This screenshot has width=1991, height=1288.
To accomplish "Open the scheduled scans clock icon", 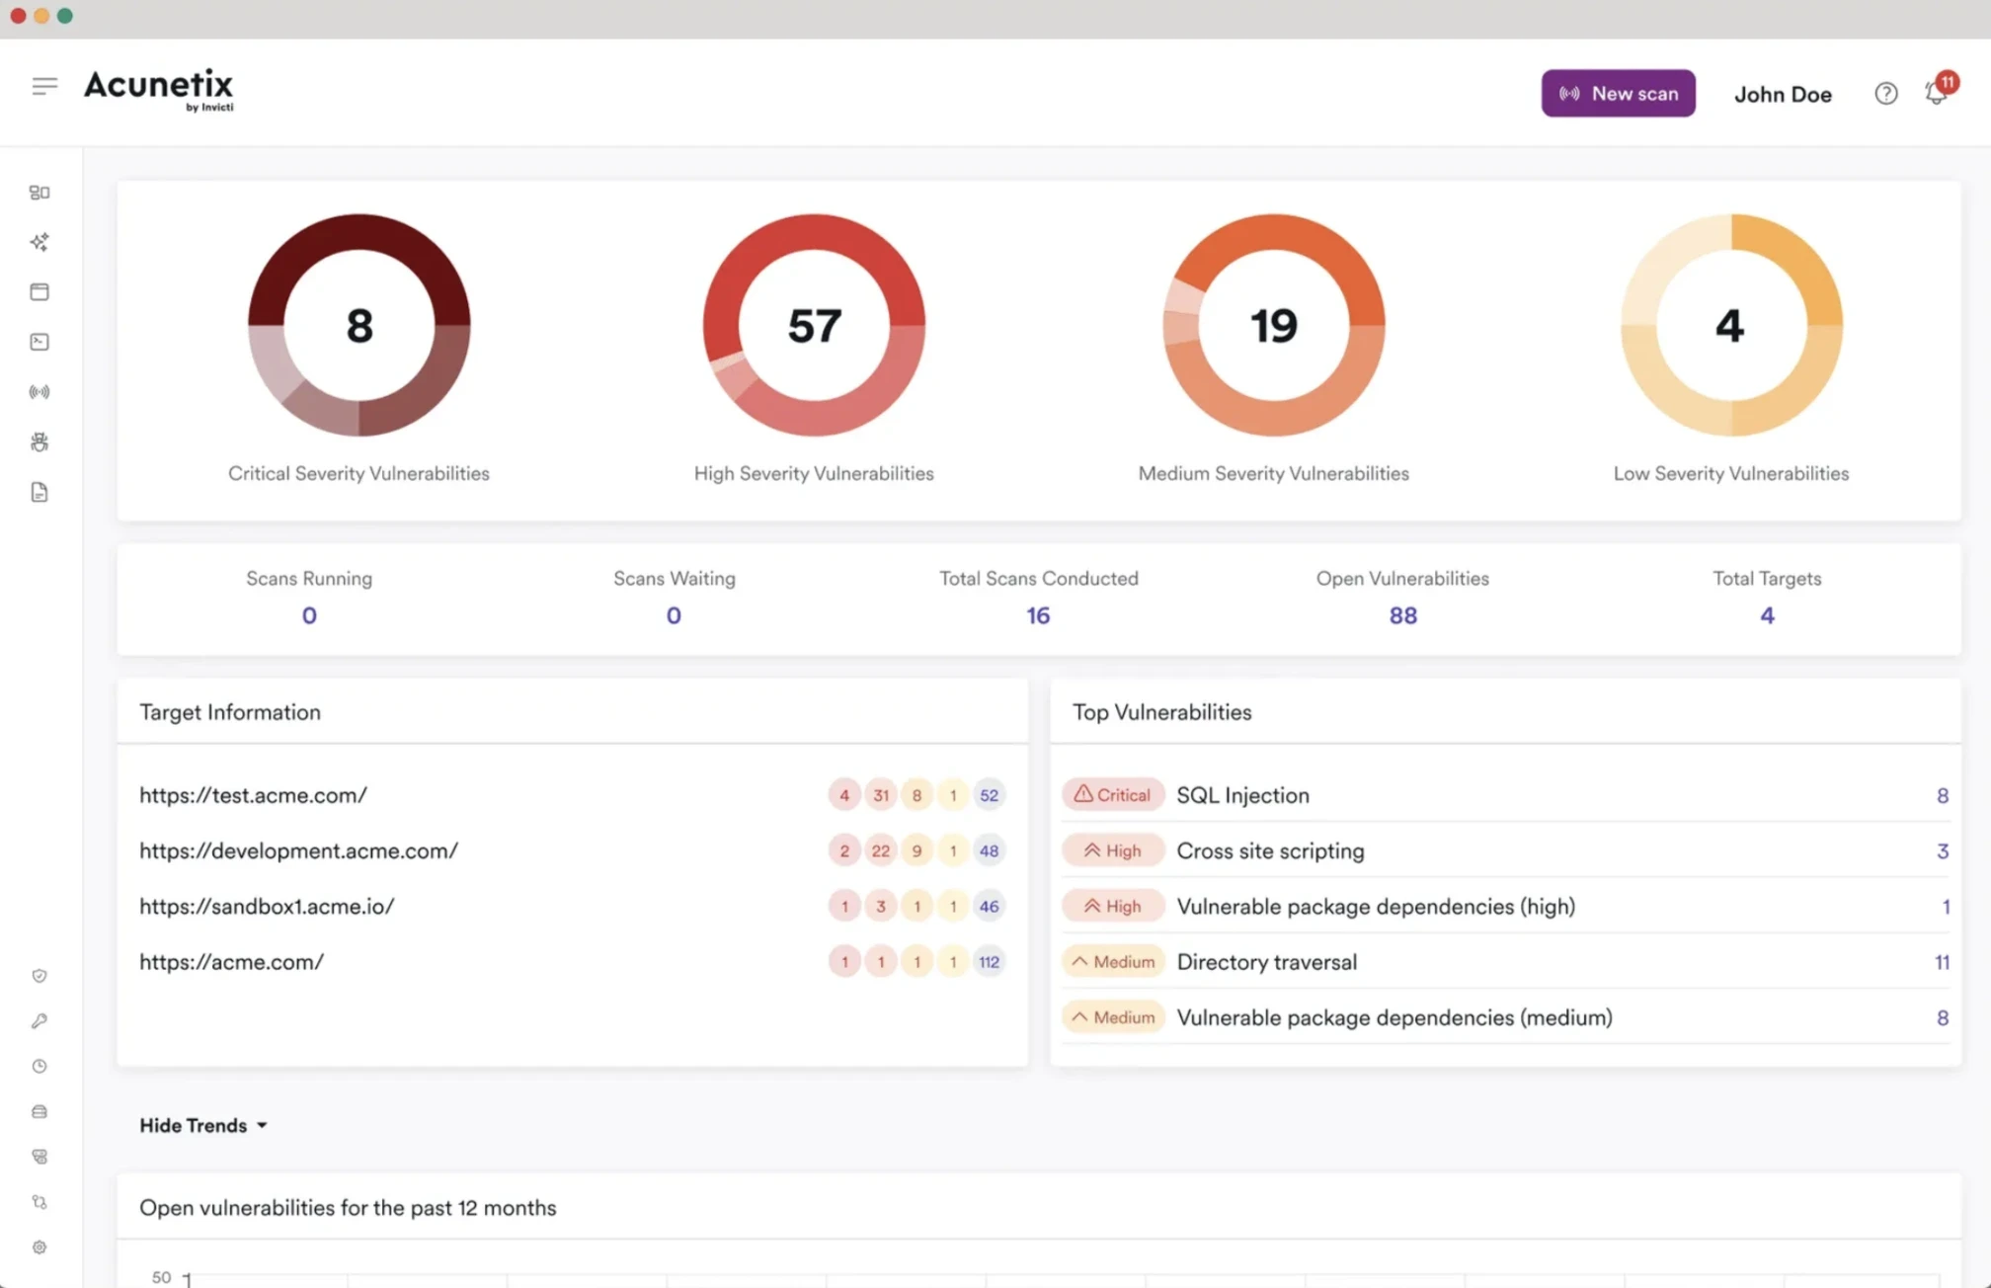I will coord(40,1066).
